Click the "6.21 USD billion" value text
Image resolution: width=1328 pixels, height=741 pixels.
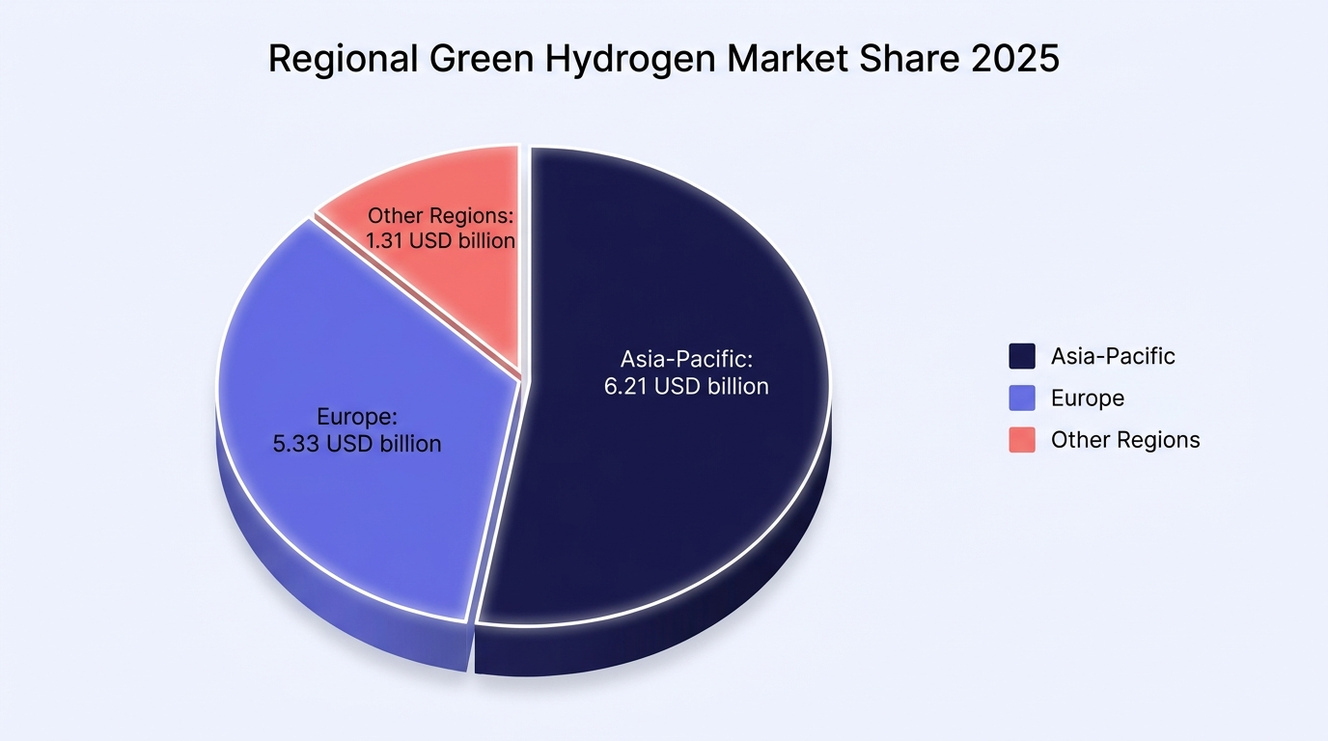tap(686, 387)
